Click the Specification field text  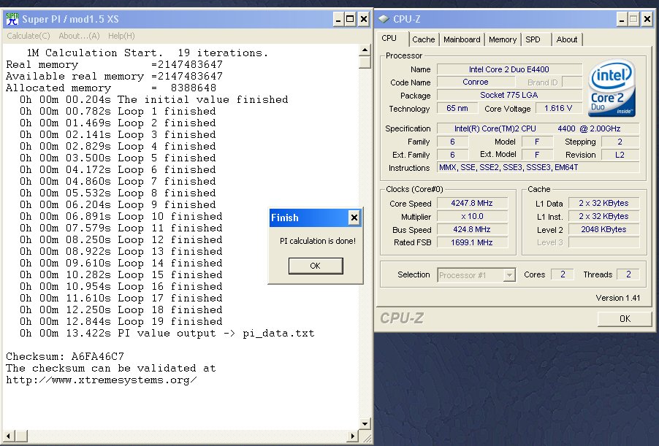538,128
